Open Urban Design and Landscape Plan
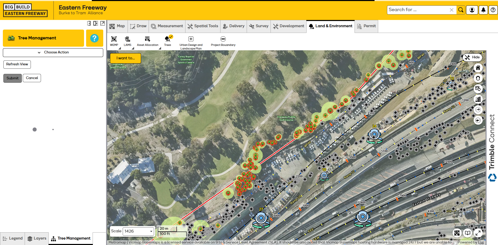498x245 pixels. [x=191, y=43]
